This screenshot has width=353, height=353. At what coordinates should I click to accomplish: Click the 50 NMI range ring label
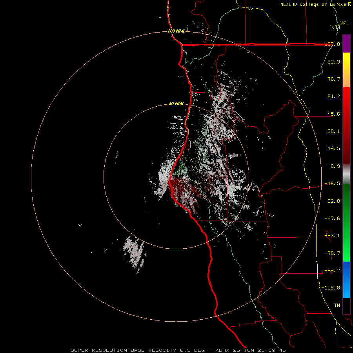pyautogui.click(x=176, y=104)
